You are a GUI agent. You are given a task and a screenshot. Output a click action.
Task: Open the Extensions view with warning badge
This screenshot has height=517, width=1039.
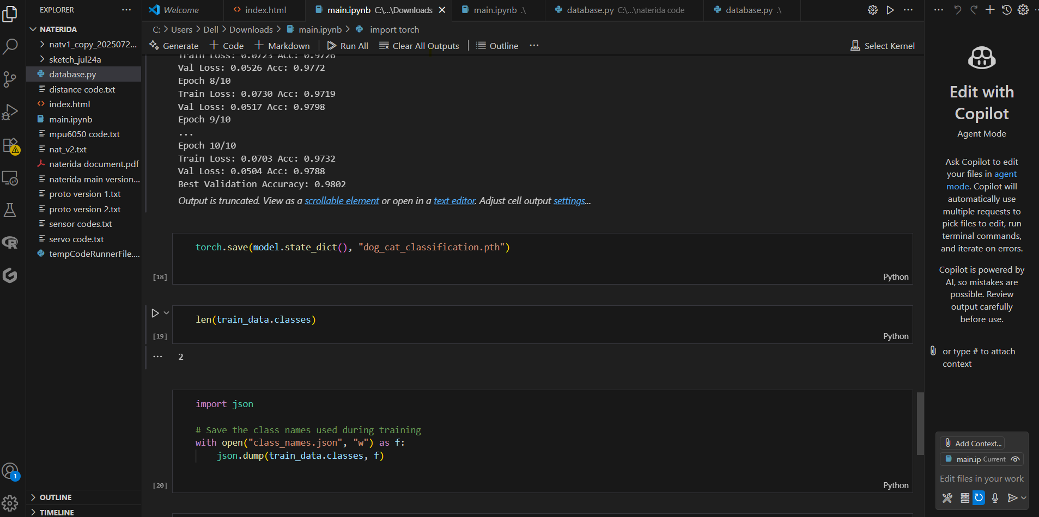(11, 145)
